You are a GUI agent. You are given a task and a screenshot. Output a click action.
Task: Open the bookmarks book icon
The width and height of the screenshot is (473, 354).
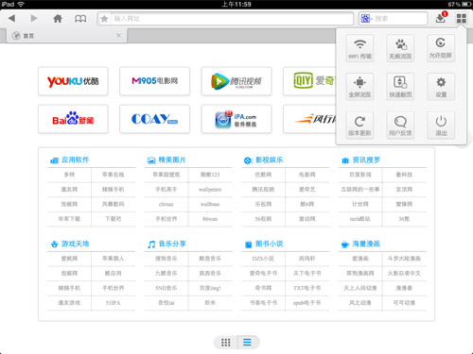coord(80,19)
